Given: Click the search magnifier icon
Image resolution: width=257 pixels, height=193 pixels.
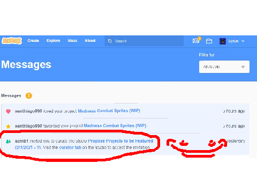Looking at the screenshot, I should point(110,41).
